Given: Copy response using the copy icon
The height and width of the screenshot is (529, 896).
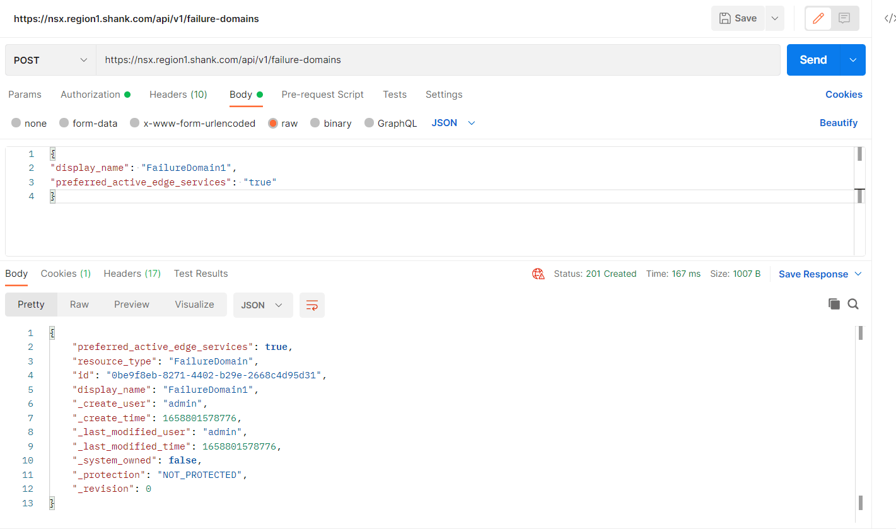Looking at the screenshot, I should pos(834,304).
